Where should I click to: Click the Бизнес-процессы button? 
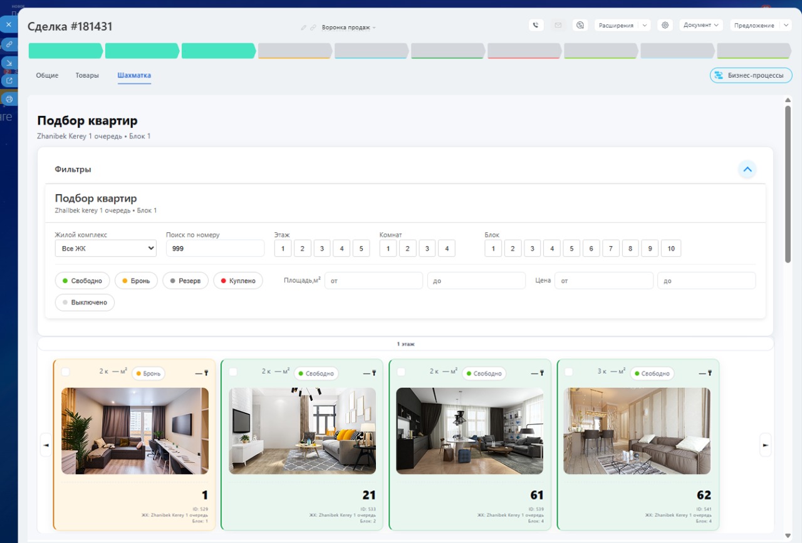(x=751, y=75)
